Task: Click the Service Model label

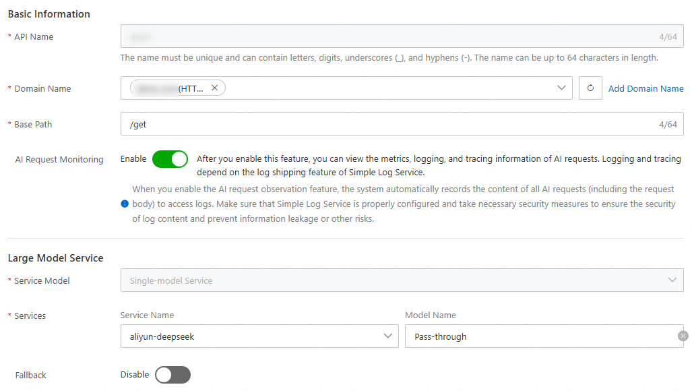Action: 42,280
